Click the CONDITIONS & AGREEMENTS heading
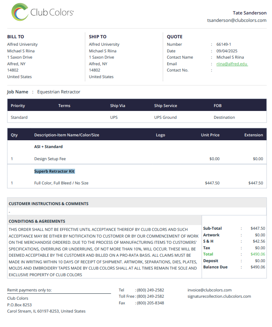 pos(37,221)
